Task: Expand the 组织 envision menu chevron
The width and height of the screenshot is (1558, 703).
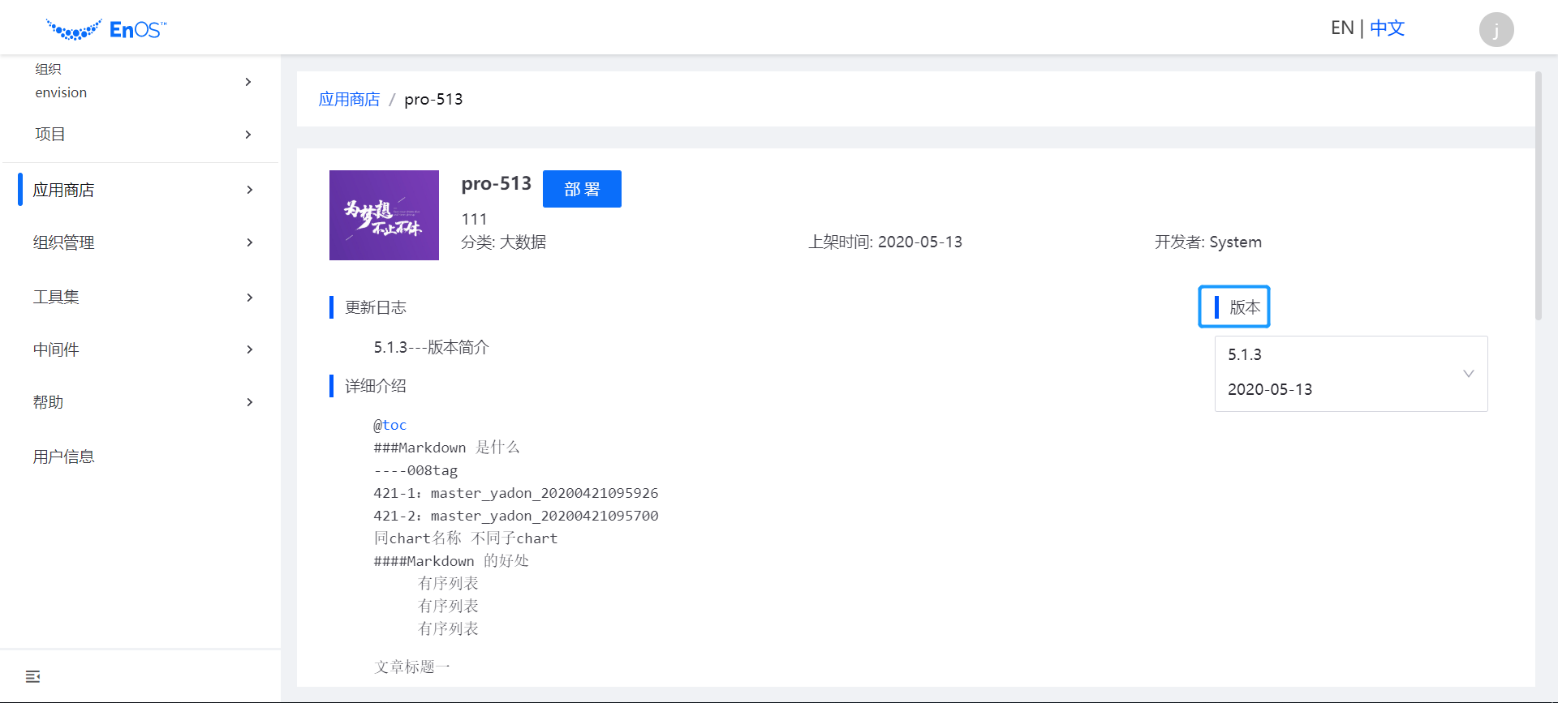Action: click(x=248, y=82)
